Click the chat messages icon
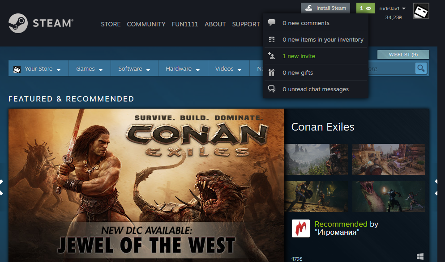445x262 pixels. [272, 89]
